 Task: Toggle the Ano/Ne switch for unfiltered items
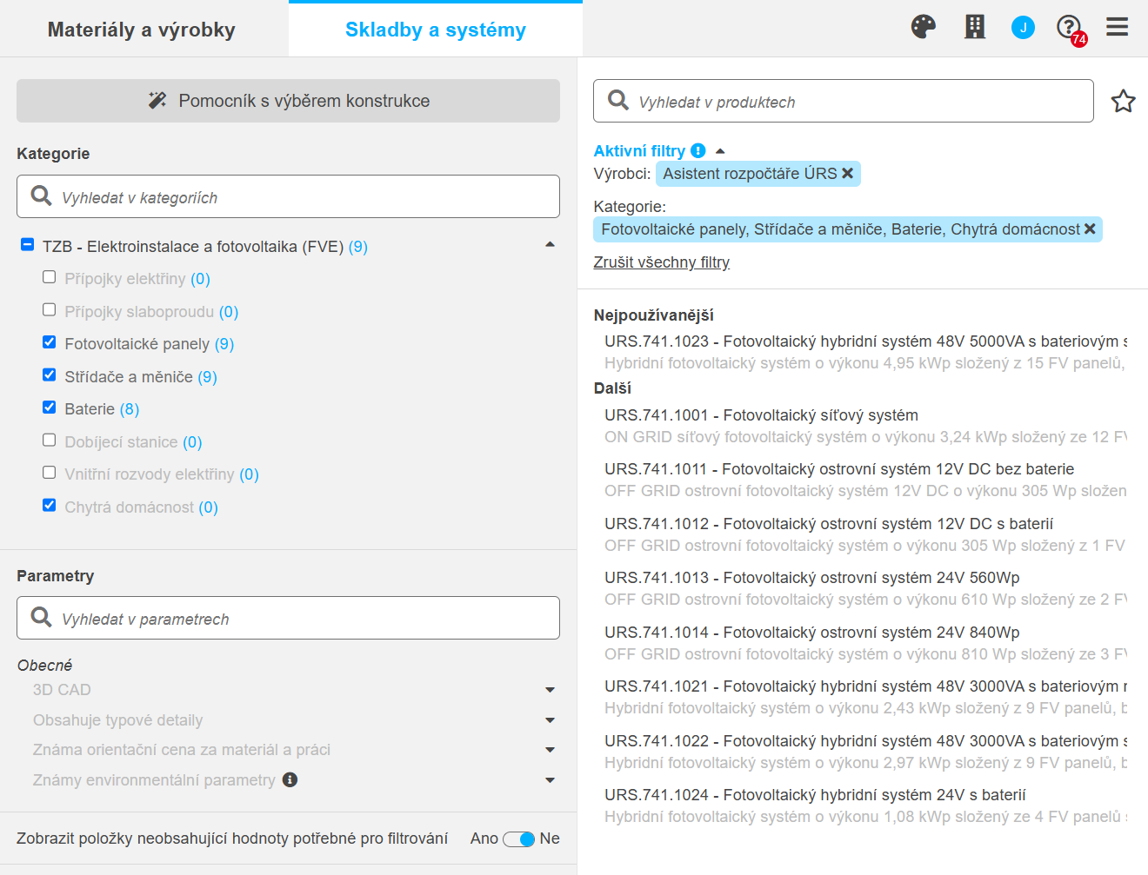[518, 839]
